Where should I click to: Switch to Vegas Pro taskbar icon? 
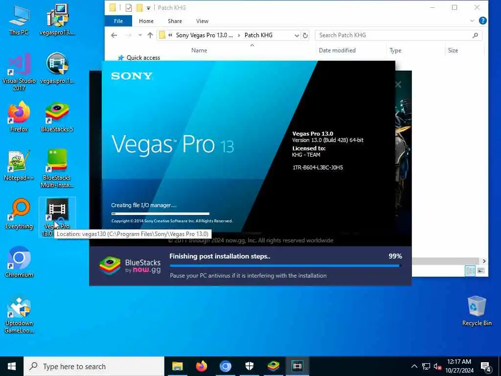pyautogui.click(x=297, y=366)
